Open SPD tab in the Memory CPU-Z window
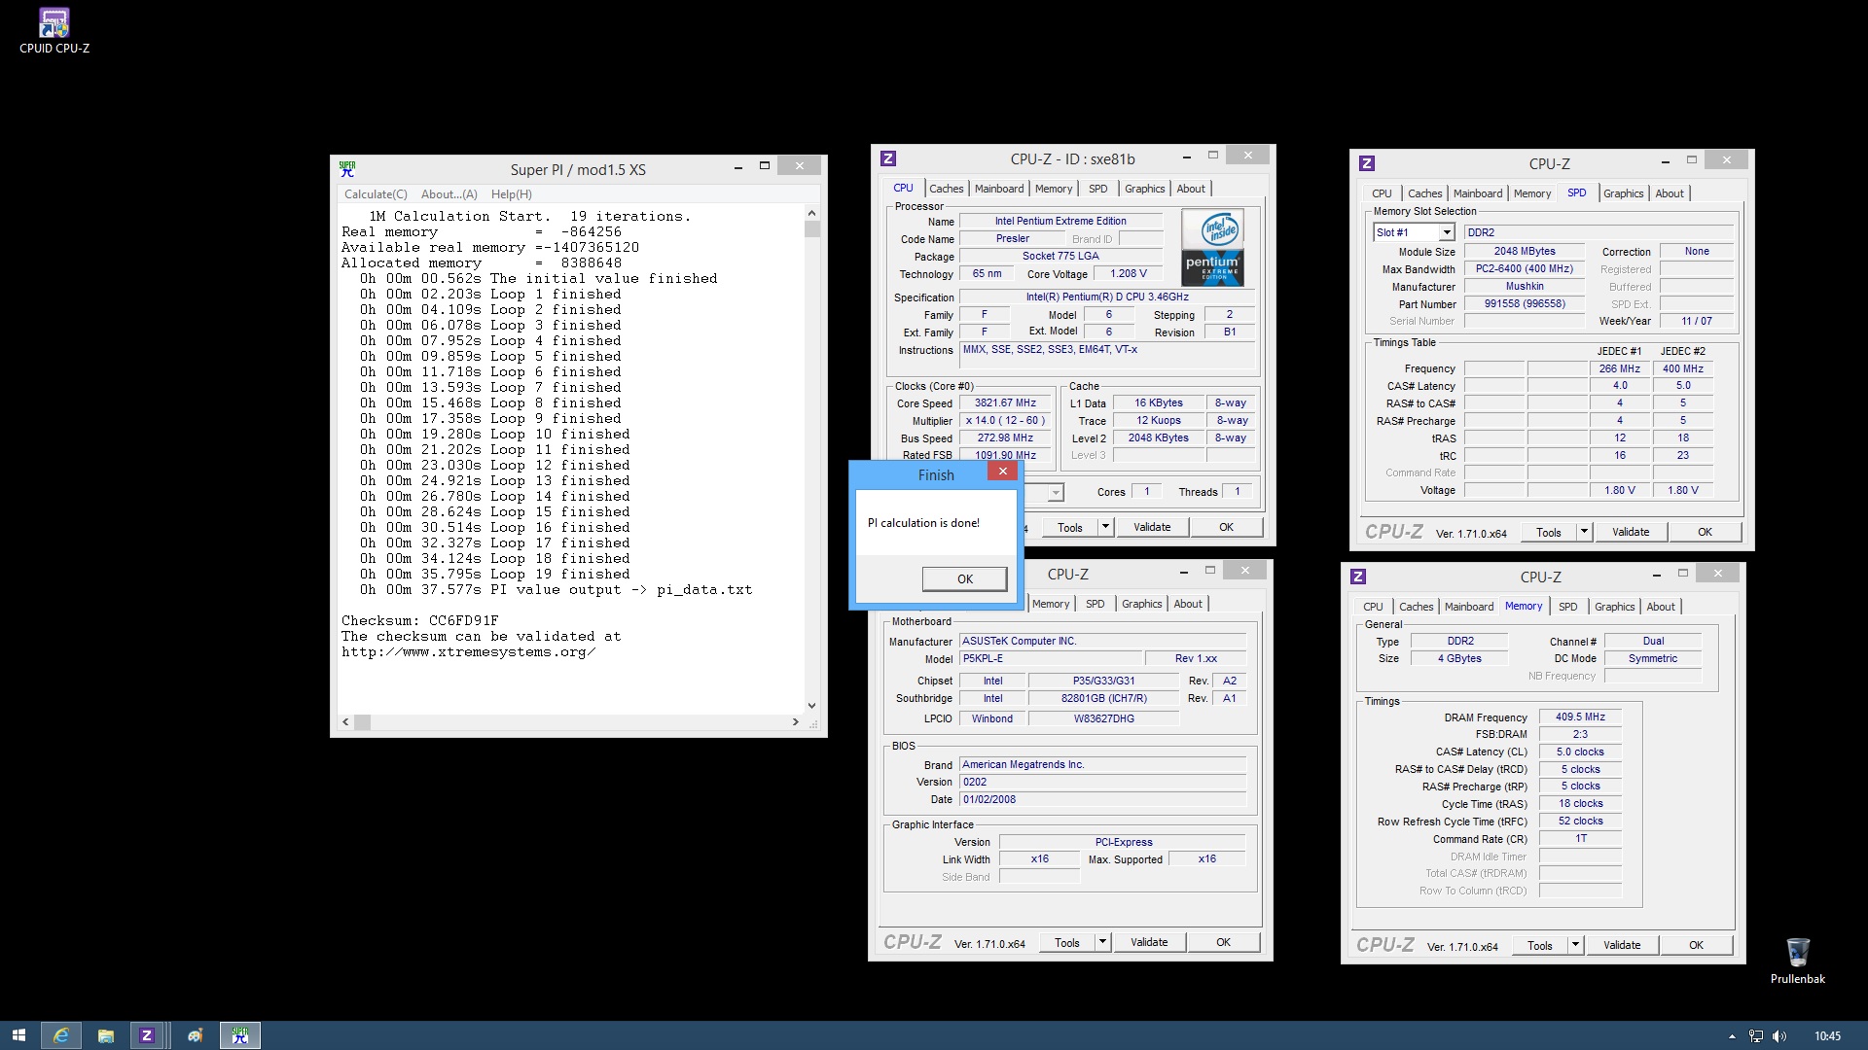The width and height of the screenshot is (1868, 1050). tap(1567, 607)
